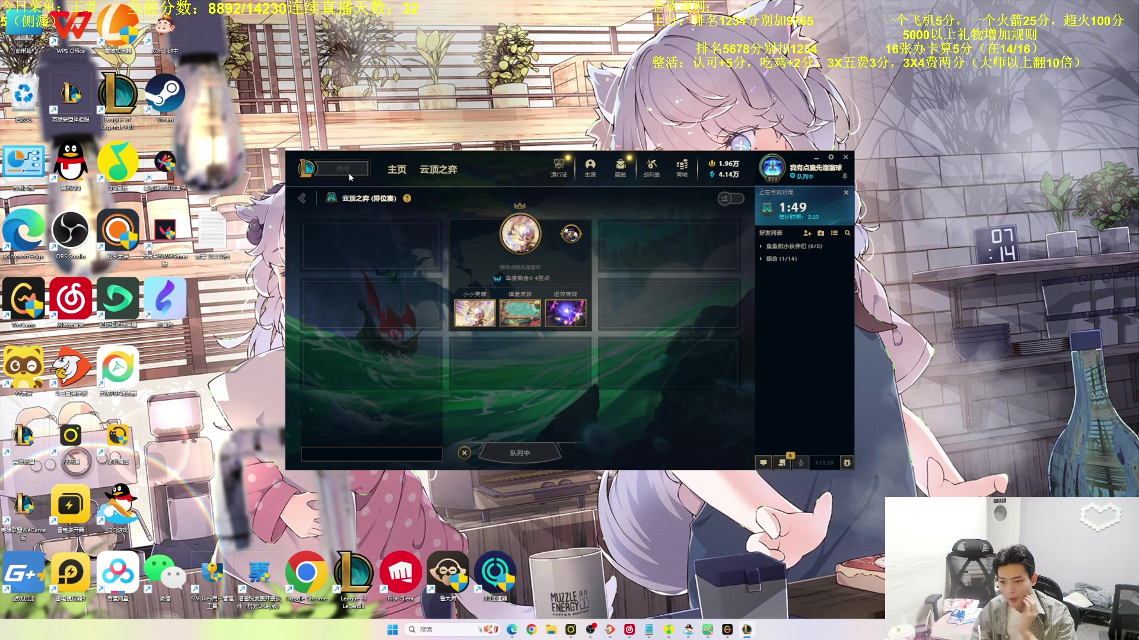
Task: Switch to the 云顶之弈 tab
Action: 438,169
